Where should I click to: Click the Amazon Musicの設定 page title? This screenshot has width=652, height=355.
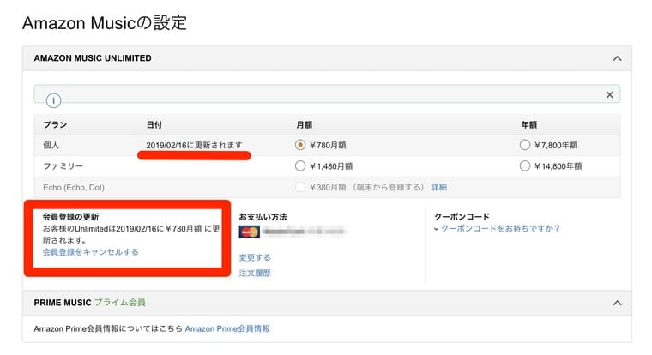(x=105, y=23)
